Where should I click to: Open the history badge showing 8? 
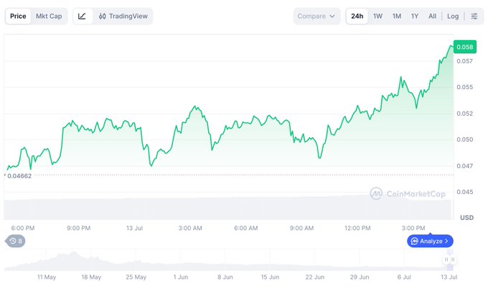pos(15,241)
